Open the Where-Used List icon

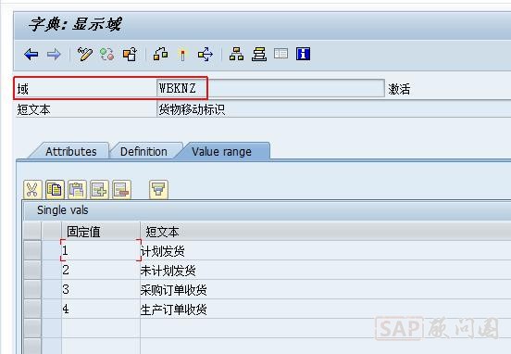(206, 54)
